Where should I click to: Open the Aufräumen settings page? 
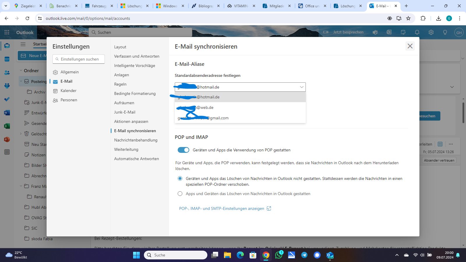tap(124, 103)
